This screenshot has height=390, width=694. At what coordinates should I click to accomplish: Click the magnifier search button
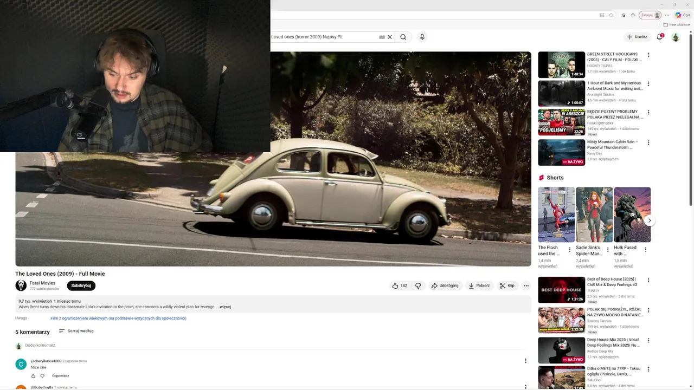click(x=403, y=37)
